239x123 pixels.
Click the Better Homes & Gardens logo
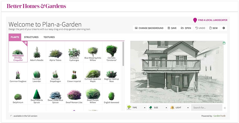pos(36,6)
